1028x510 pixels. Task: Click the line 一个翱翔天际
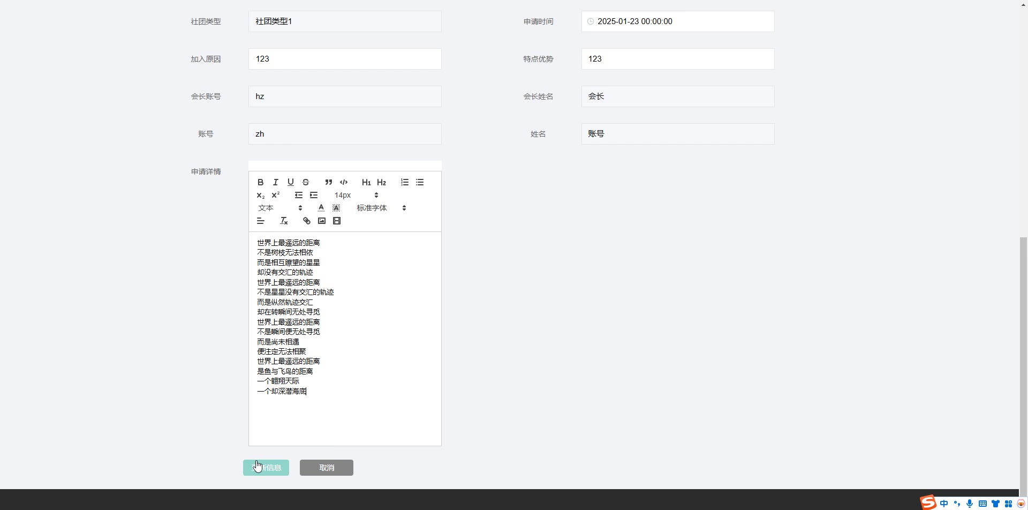click(x=278, y=381)
